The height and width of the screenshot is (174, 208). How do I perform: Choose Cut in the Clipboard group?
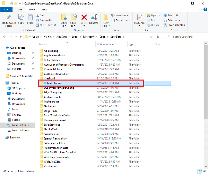pyautogui.click(x=40, y=16)
